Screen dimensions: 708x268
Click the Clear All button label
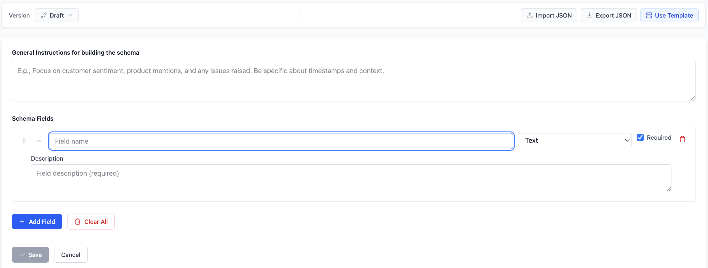click(96, 222)
